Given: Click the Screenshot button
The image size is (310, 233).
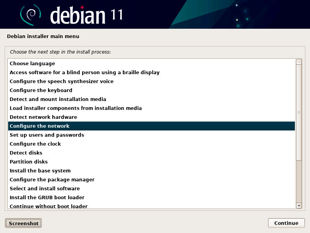Looking at the screenshot, I should point(23,223).
